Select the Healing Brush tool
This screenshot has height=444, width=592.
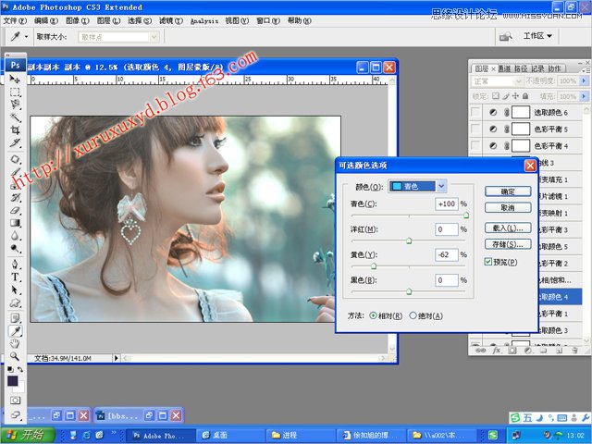[x=15, y=159]
